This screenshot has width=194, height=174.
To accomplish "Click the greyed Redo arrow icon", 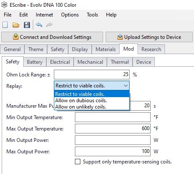I will 49,25.
